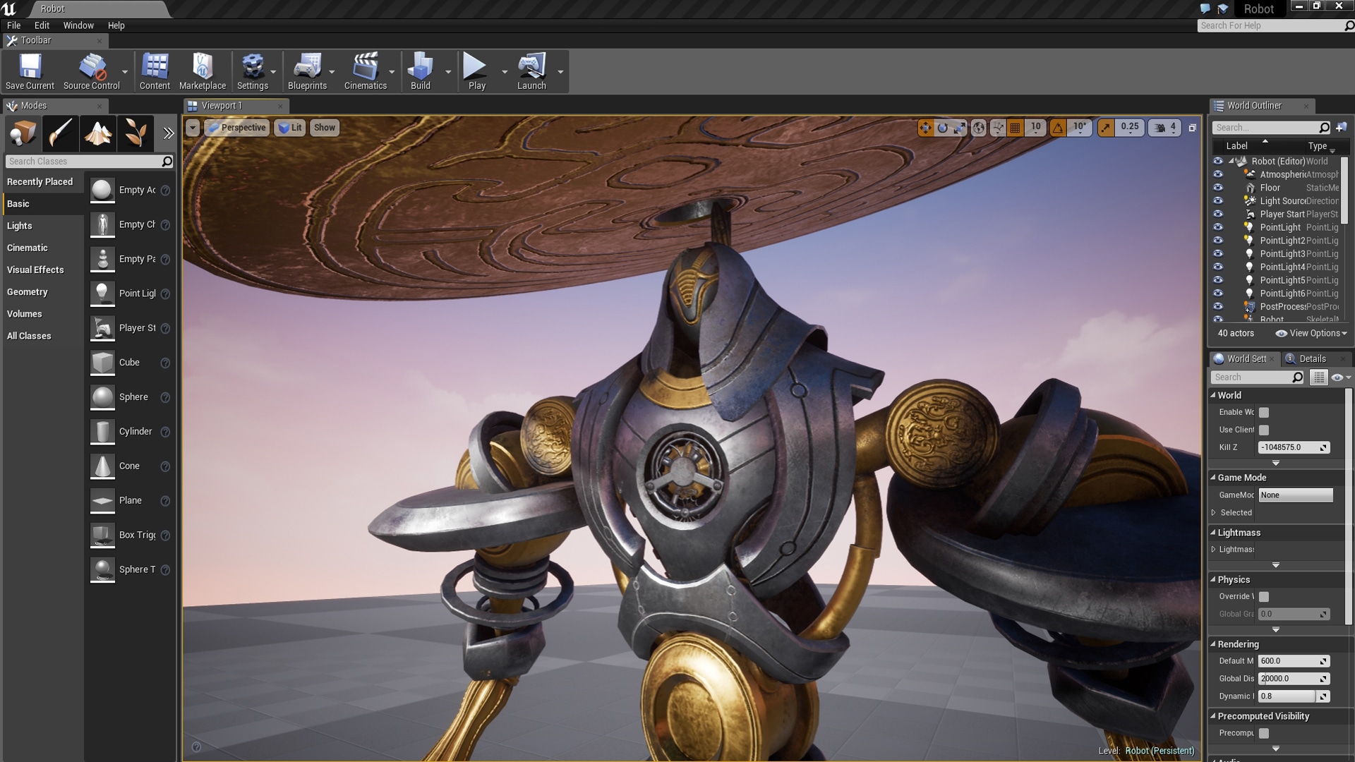Toggle visibility of the Floor actor
Image resolution: width=1355 pixels, height=762 pixels.
[x=1219, y=188]
